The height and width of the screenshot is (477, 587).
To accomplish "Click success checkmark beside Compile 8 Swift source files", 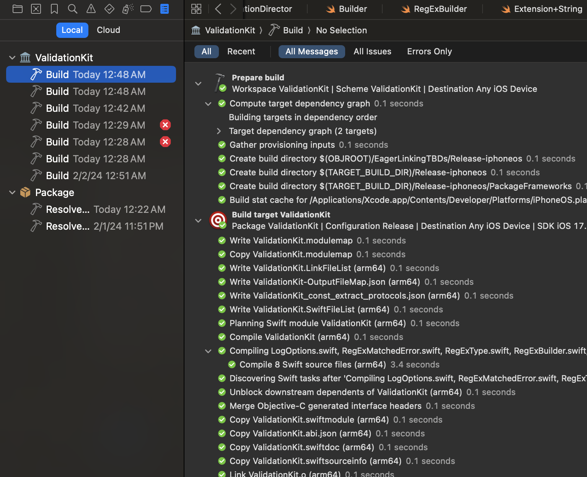I will pyautogui.click(x=232, y=364).
